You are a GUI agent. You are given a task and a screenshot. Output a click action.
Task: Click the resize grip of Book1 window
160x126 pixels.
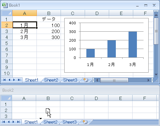click(156, 80)
